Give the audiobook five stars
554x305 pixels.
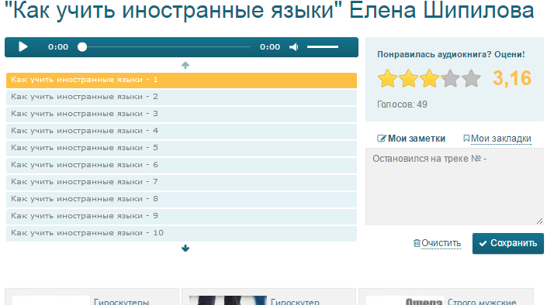(471, 78)
